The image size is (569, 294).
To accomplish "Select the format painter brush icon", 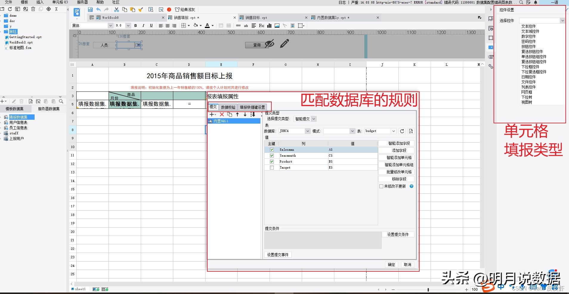I will pos(141,10).
